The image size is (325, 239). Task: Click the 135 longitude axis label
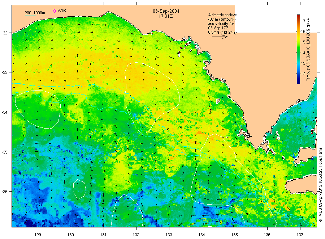(235, 235)
